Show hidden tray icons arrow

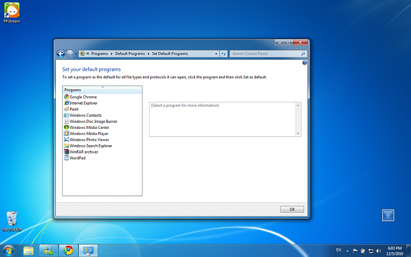(347, 251)
